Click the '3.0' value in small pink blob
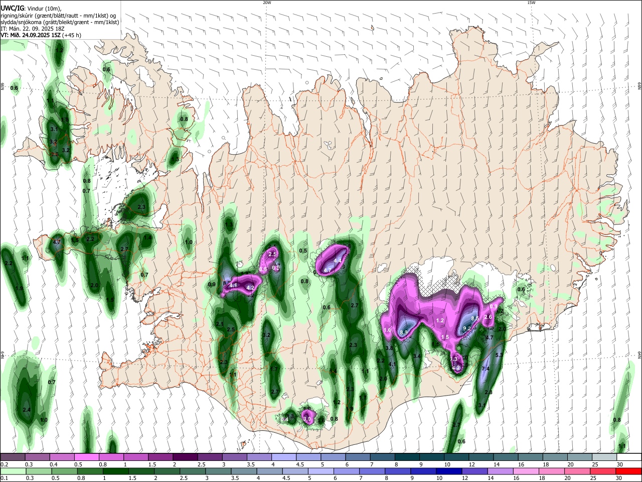Screen dimensions: 642x482 tap(307, 419)
